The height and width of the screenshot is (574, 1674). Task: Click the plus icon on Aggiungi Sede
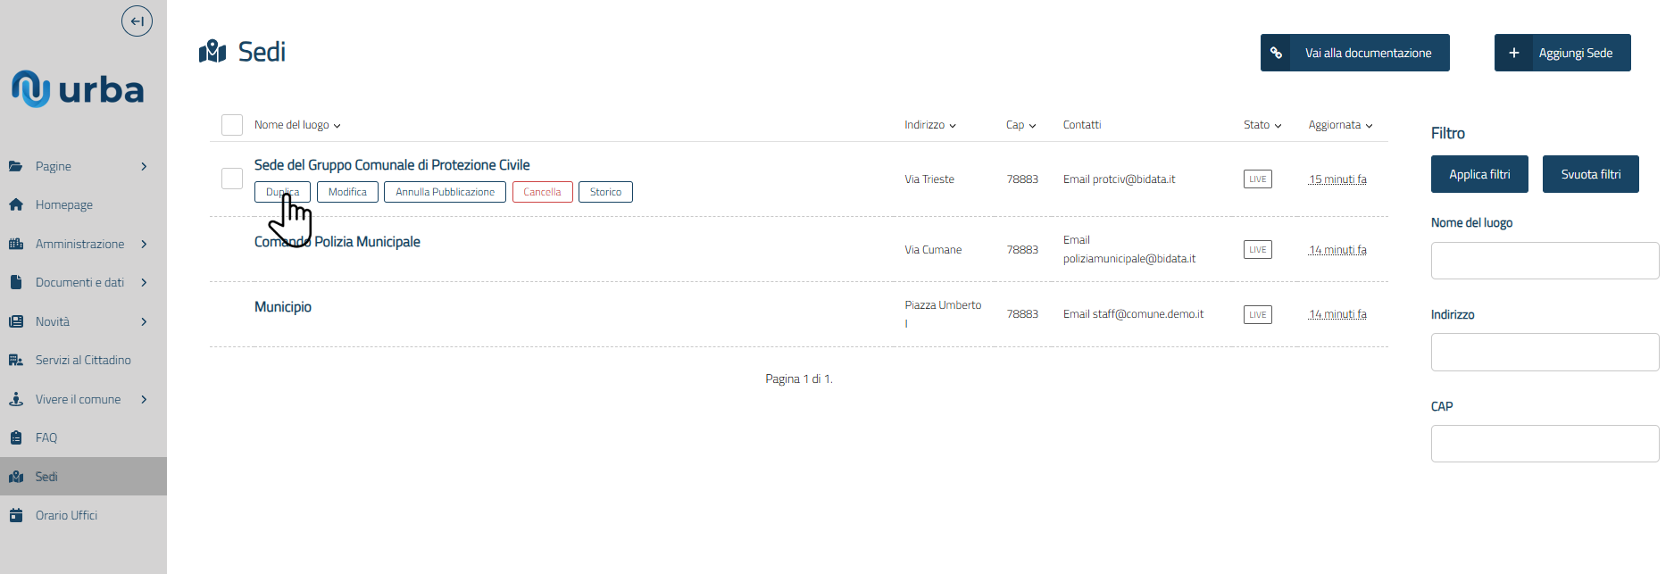pos(1513,53)
